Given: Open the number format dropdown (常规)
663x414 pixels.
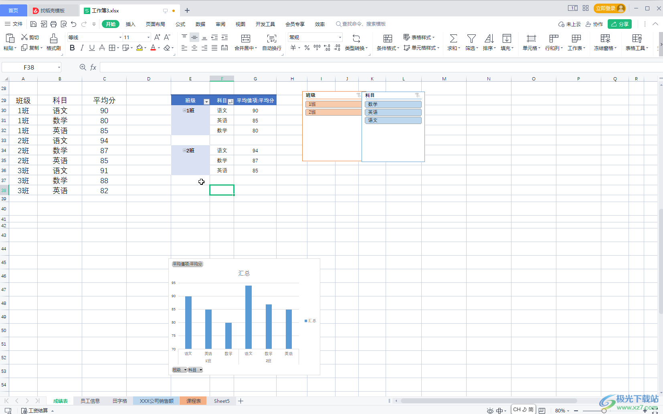Looking at the screenshot, I should click(340, 37).
